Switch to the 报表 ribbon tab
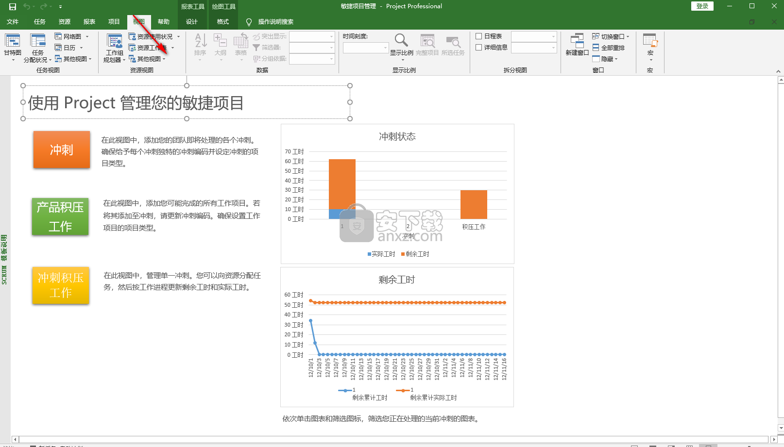The image size is (784, 447). (89, 22)
